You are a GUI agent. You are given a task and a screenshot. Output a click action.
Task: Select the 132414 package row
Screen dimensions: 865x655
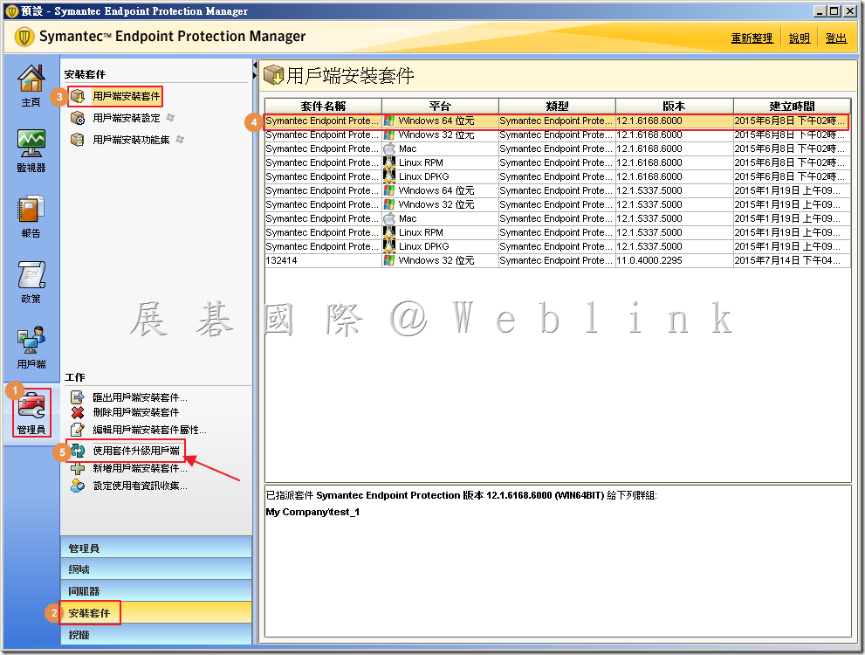click(323, 260)
